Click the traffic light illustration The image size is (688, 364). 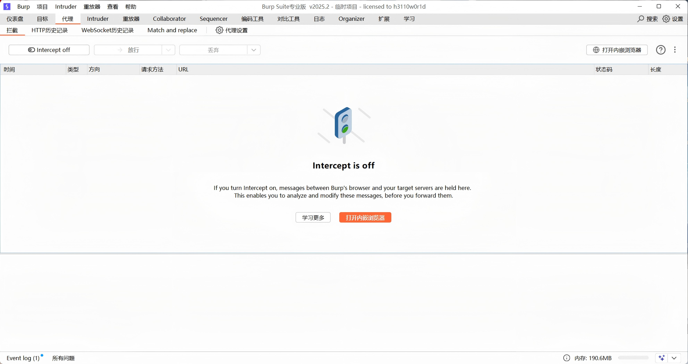344,125
